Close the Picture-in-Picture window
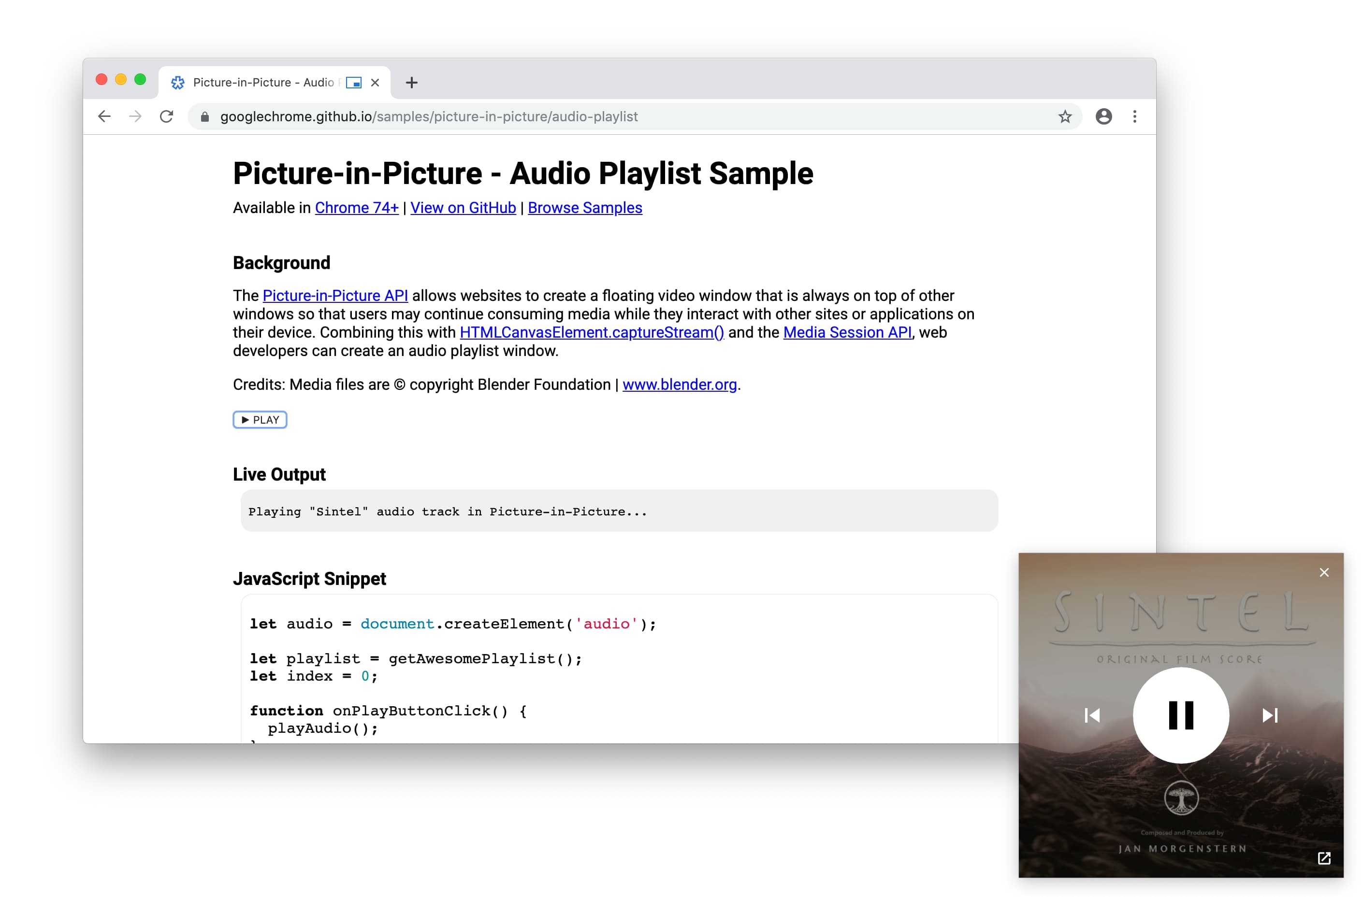The image size is (1363, 897). coord(1324,571)
